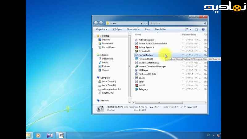Open the Music library
This screenshot has width=247, height=139.
coord(105,63)
